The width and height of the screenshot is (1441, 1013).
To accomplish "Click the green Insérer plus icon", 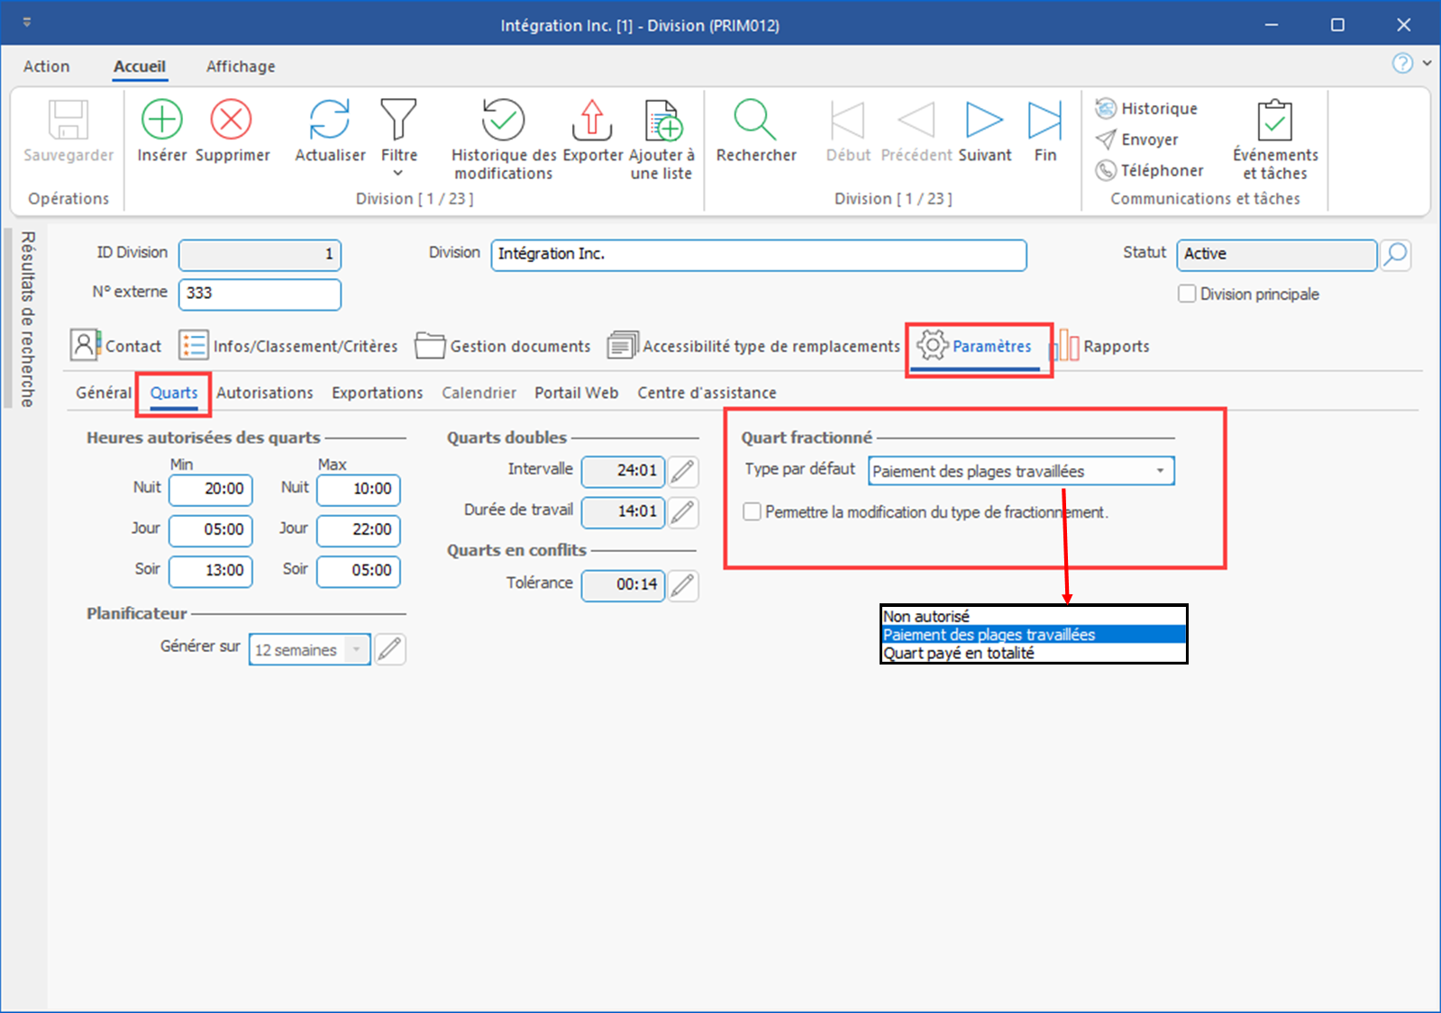I will coord(162,120).
